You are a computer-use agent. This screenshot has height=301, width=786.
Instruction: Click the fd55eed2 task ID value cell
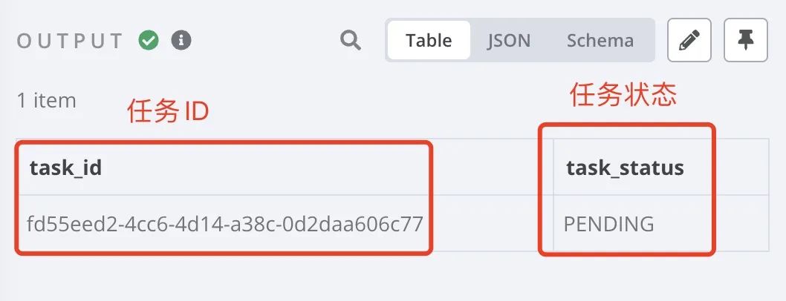point(225,223)
